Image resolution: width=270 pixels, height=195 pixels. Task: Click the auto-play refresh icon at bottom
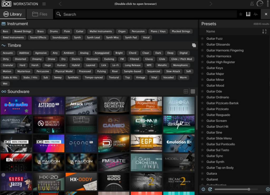point(210,189)
